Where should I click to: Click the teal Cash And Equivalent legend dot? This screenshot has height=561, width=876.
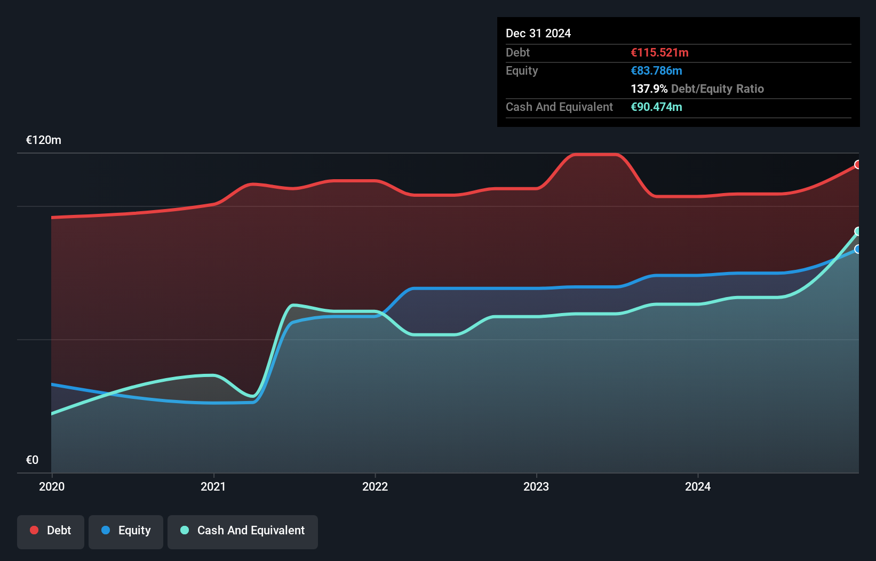coord(185,530)
